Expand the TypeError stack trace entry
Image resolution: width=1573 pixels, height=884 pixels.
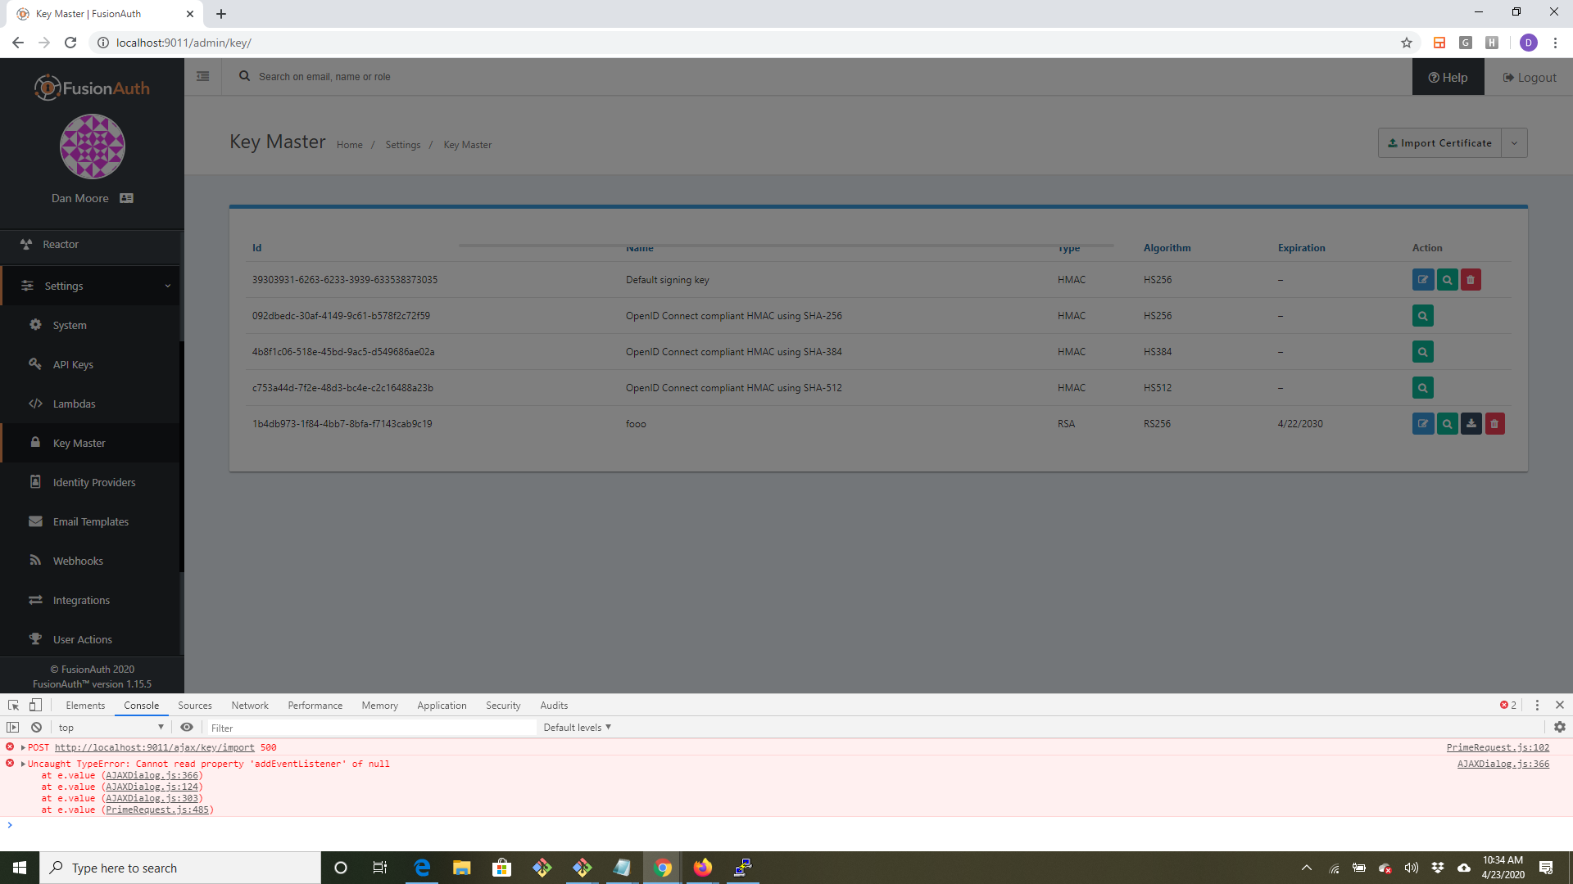pos(21,764)
